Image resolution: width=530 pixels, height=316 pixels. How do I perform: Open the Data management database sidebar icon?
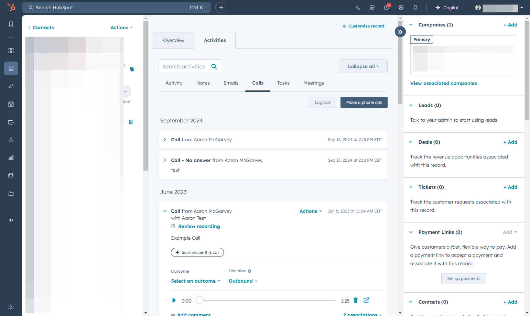coord(11,176)
